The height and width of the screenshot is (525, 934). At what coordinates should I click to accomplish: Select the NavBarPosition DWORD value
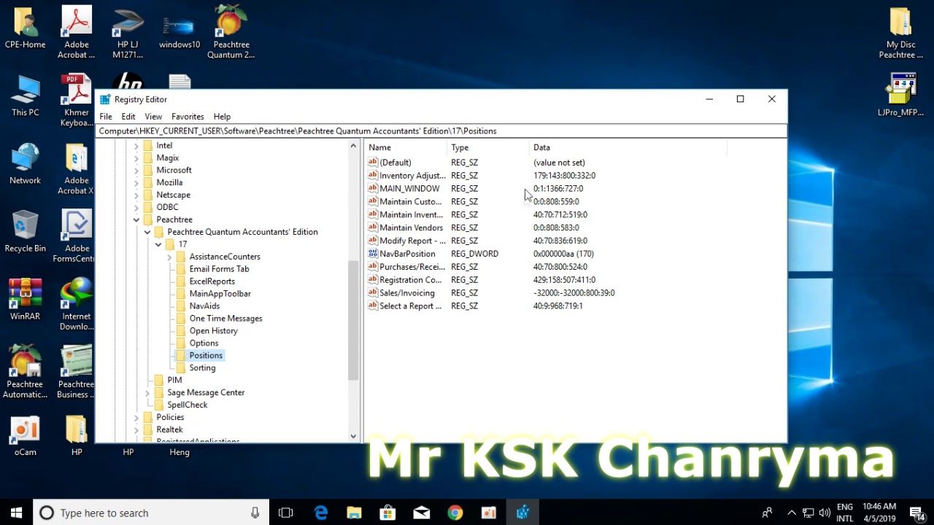pyautogui.click(x=407, y=254)
